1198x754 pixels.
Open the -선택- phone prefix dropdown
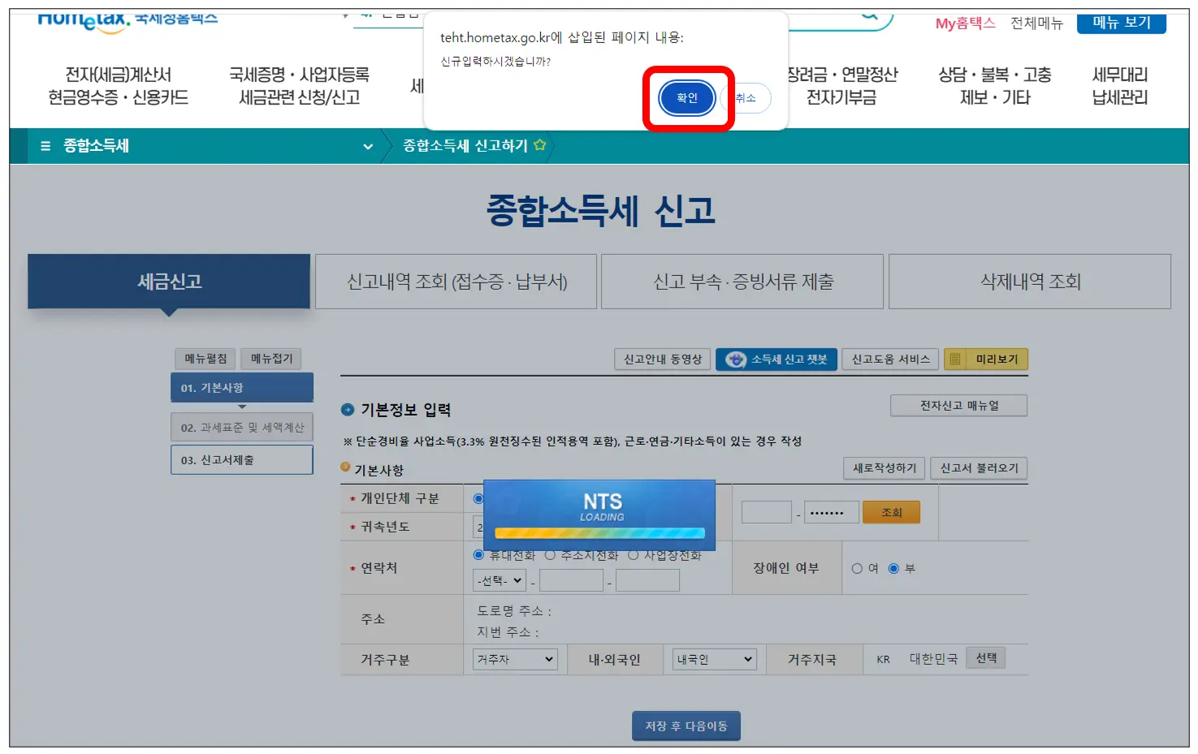point(498,580)
